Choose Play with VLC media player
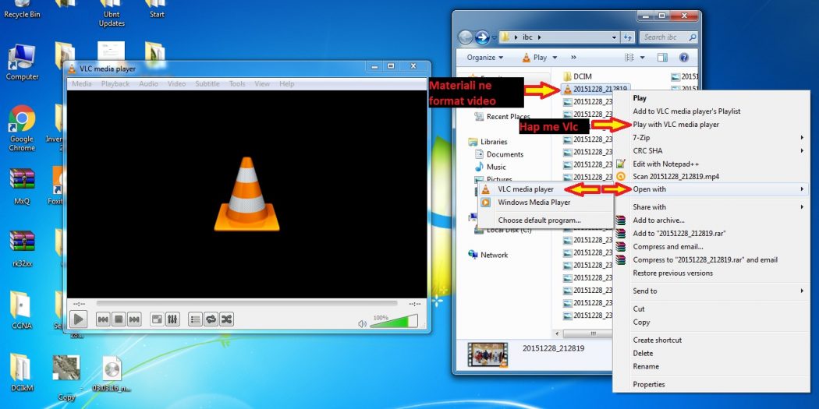Screen dimensions: 819x409 point(675,125)
